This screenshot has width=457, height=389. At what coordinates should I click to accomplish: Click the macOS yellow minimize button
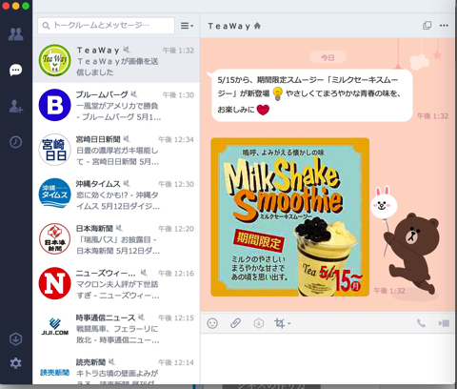15,6
